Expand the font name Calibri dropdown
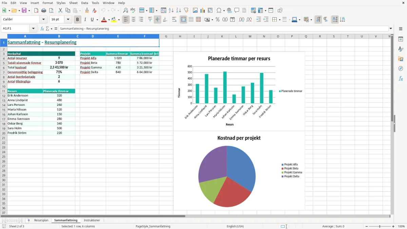The width and height of the screenshot is (407, 229). coord(43,20)
